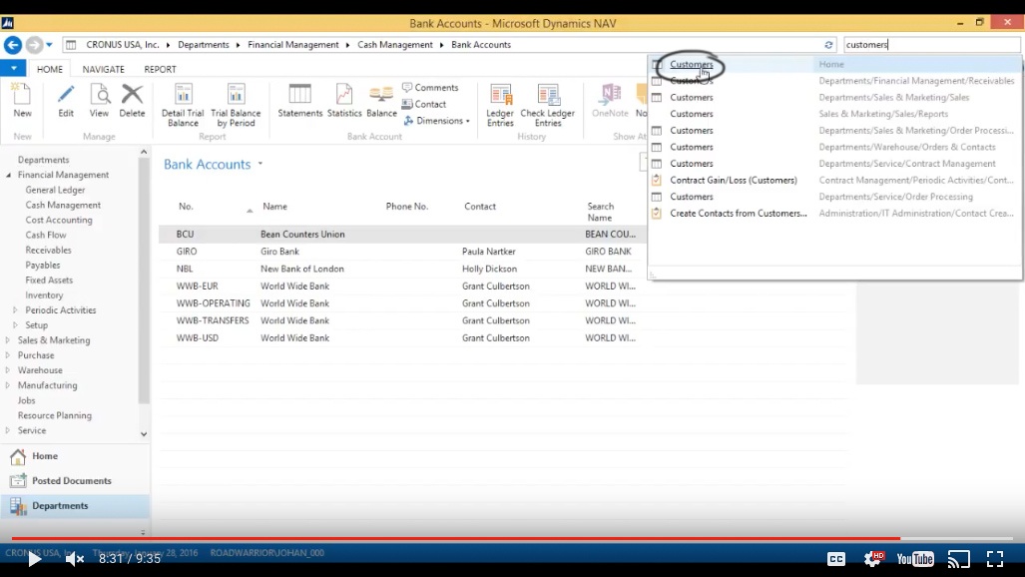Open the Contact ribbon item
The image size is (1025, 577).
click(423, 104)
